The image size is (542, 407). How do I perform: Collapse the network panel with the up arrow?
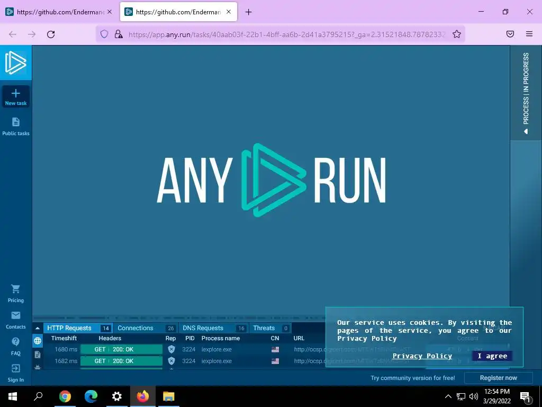pos(38,328)
